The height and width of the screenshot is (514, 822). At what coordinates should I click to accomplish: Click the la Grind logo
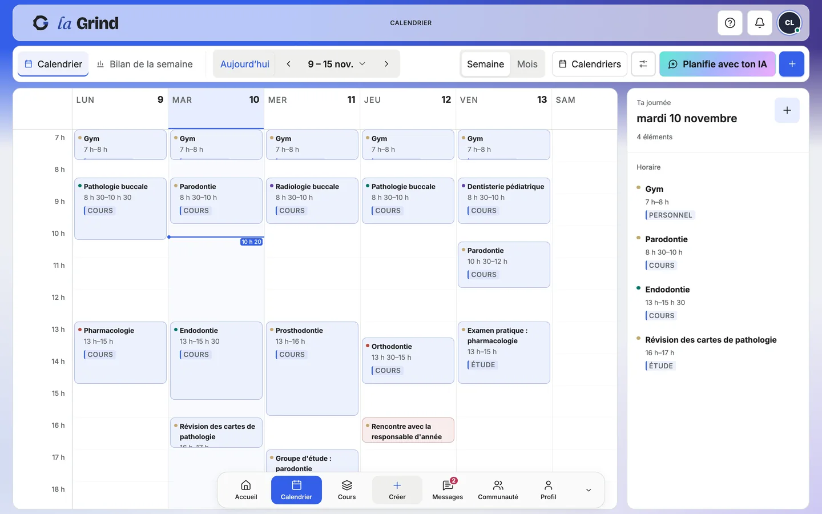coord(76,23)
